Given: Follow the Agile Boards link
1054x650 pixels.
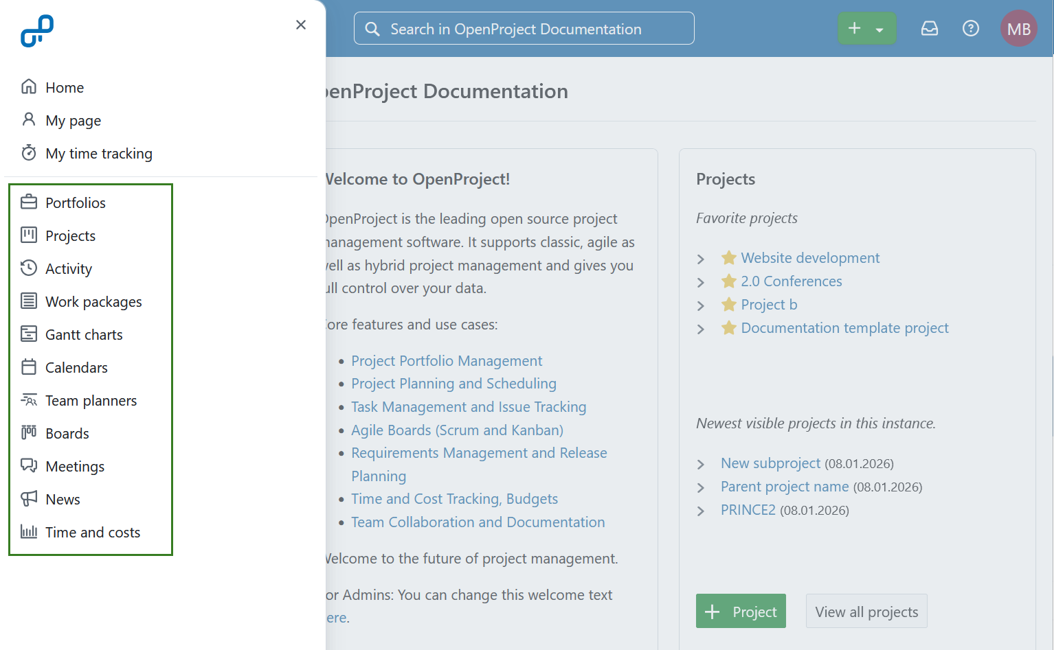Looking at the screenshot, I should pyautogui.click(x=457, y=430).
